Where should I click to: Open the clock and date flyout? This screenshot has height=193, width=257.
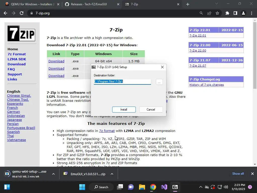pyautogui.click(x=238, y=187)
